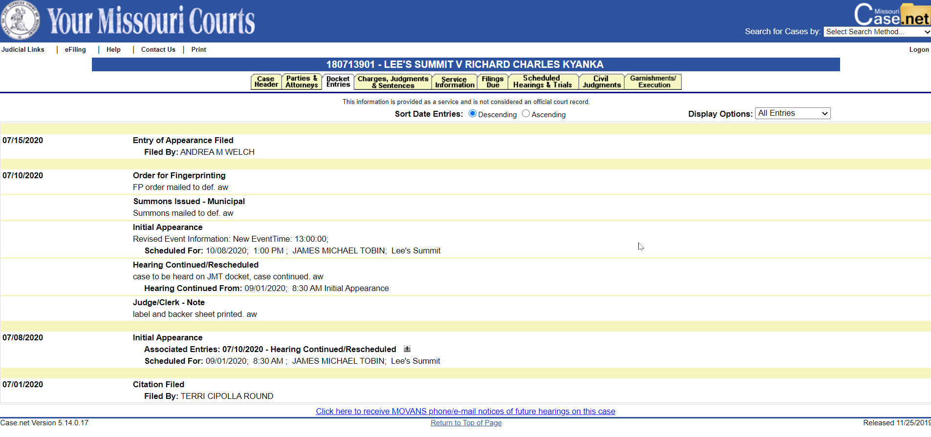Switch to Parties & Attorneys tab
The image size is (931, 437).
pos(302,82)
